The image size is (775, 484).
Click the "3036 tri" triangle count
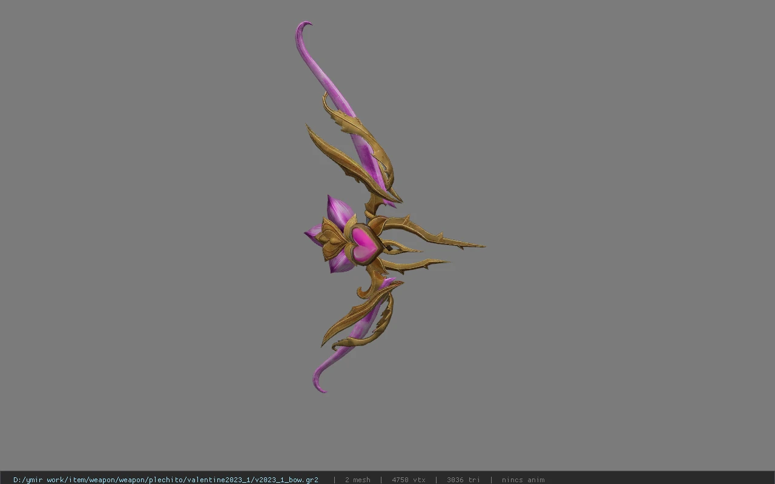(463, 480)
